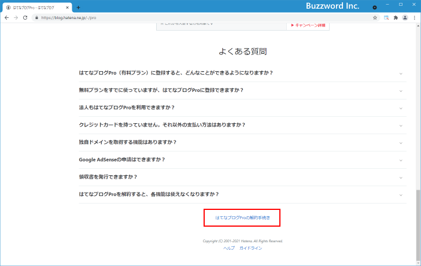The image size is (421, 266).
Task: Go back with the browser back arrow
Action: [7, 18]
